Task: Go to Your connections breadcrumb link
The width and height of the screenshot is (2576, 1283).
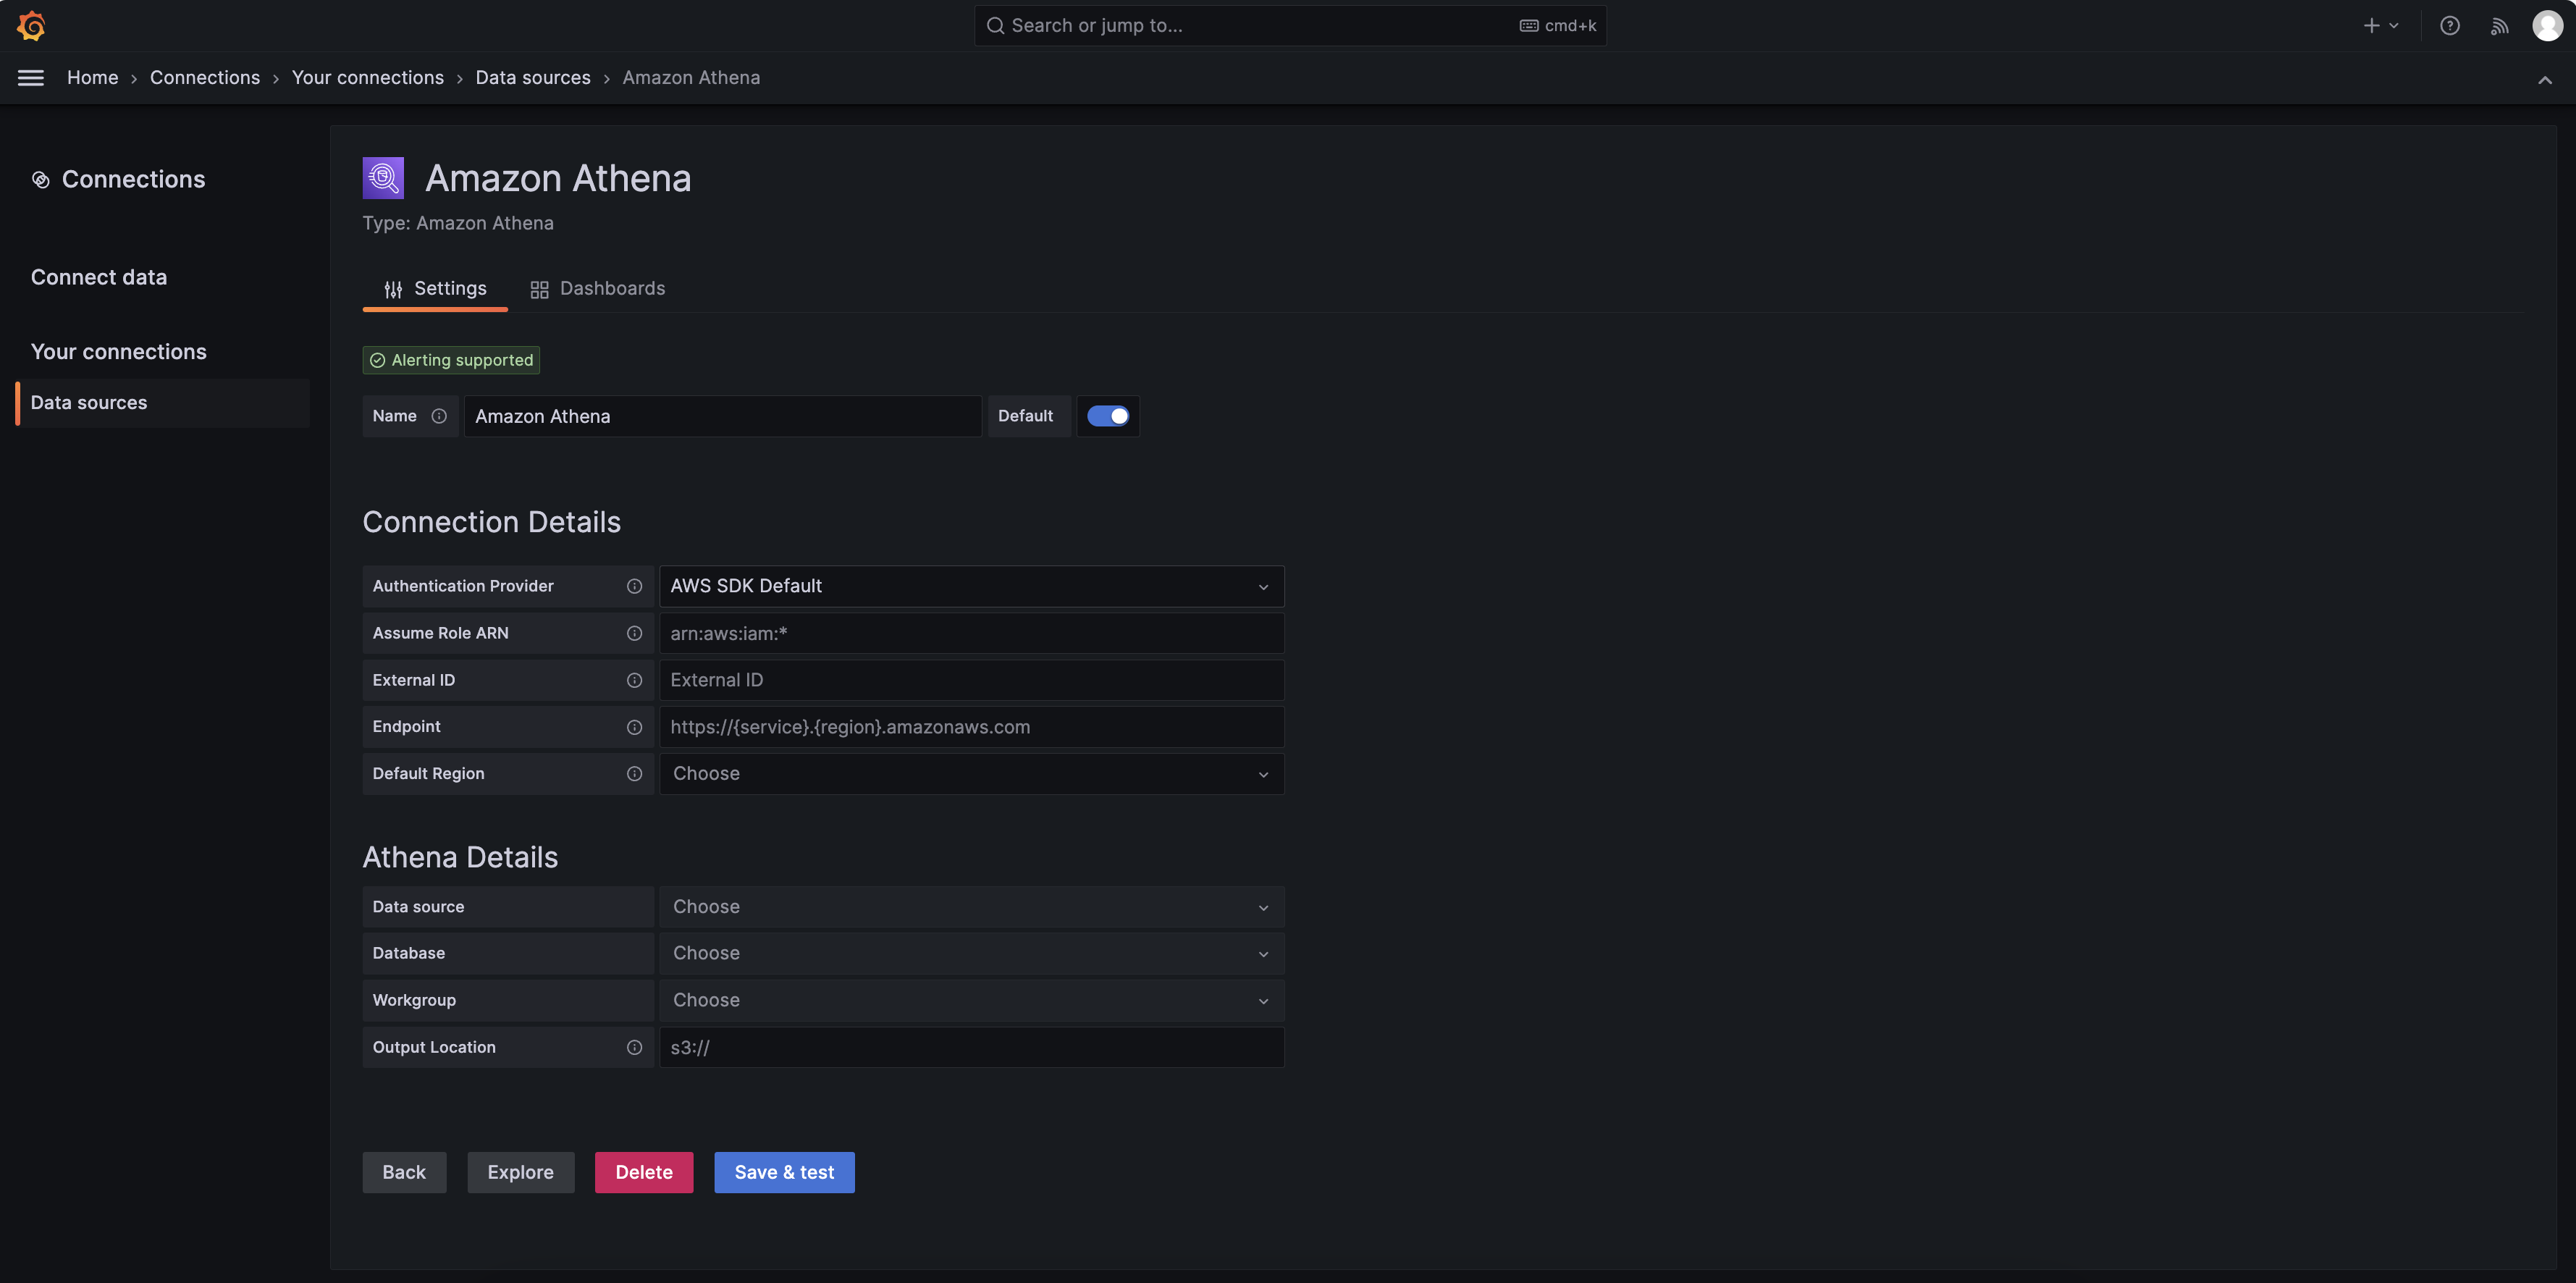Action: tap(368, 78)
